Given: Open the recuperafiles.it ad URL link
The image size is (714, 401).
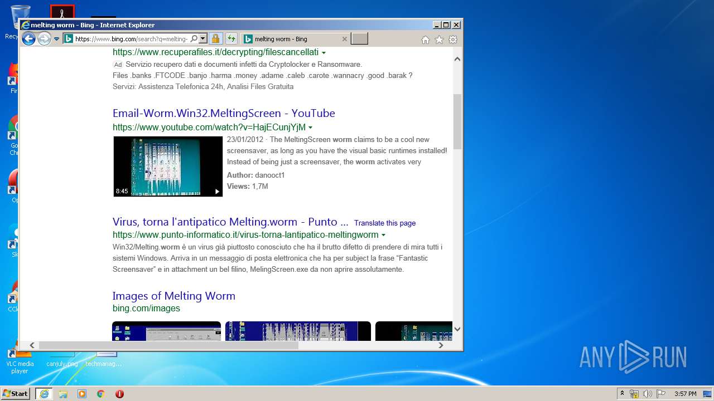Looking at the screenshot, I should click(x=215, y=52).
